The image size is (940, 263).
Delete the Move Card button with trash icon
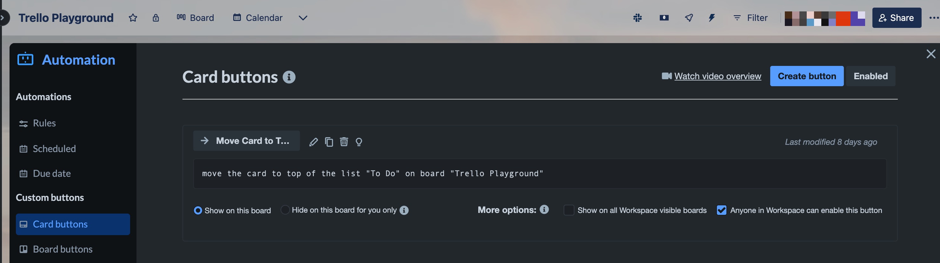click(x=344, y=142)
